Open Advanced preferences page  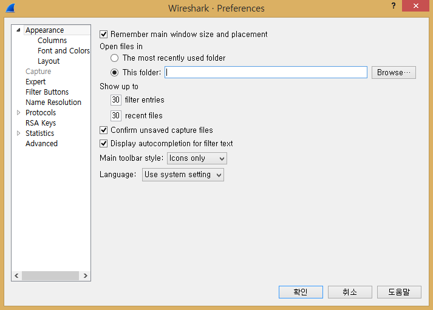pyautogui.click(x=42, y=144)
